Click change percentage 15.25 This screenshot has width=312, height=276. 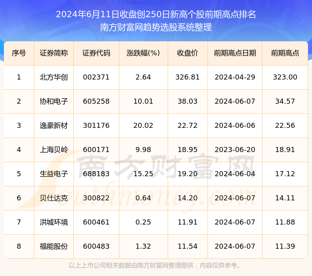coord(143,174)
